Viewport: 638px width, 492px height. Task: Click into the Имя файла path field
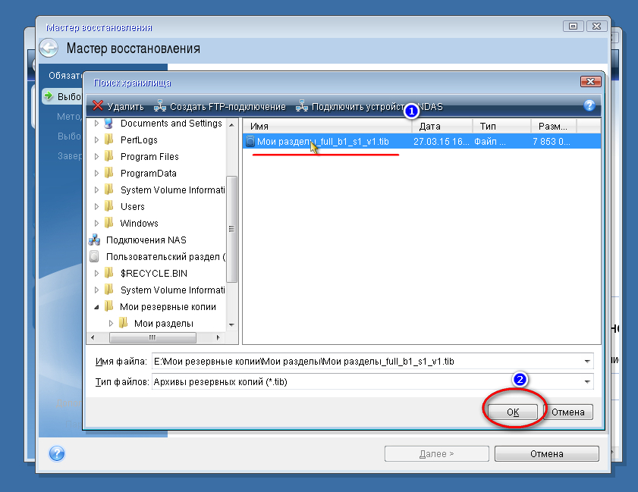[364, 362]
